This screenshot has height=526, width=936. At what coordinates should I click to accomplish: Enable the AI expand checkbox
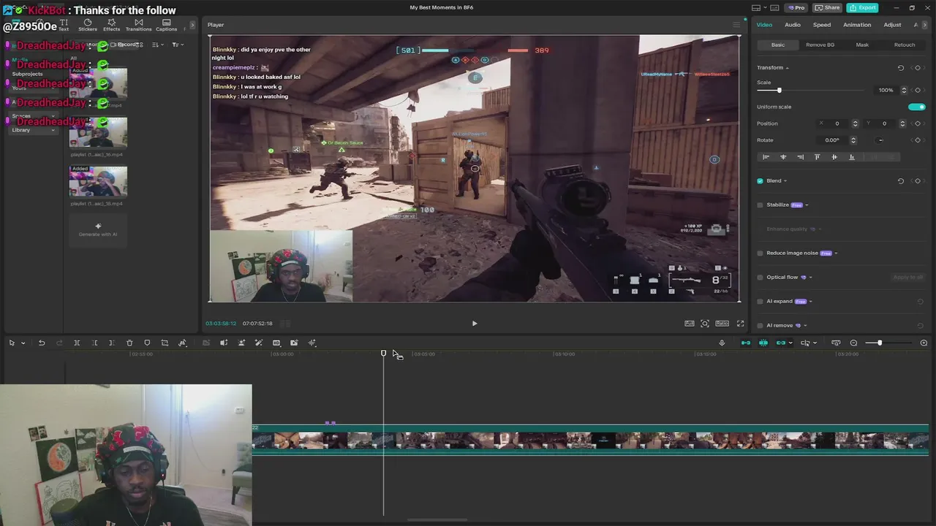(x=760, y=301)
